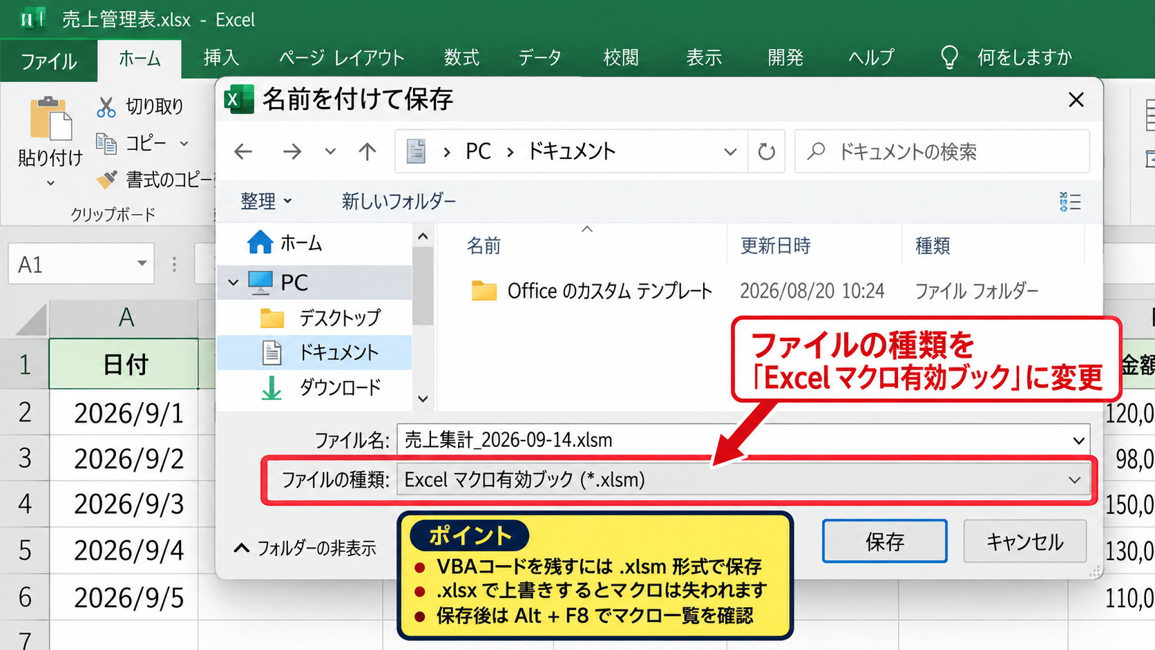Sort by the 種類 column header

933,245
